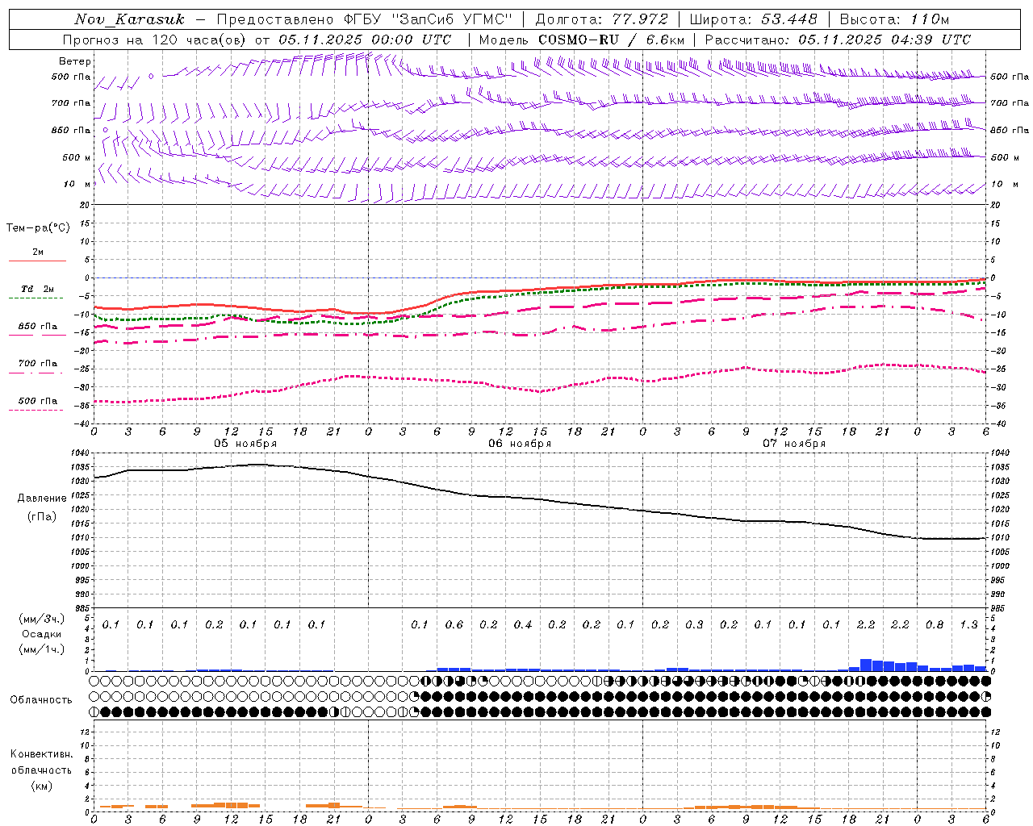Click the '(мм/3ч.)' precipitation unit label
This screenshot has height=826, width=1033.
(x=42, y=619)
